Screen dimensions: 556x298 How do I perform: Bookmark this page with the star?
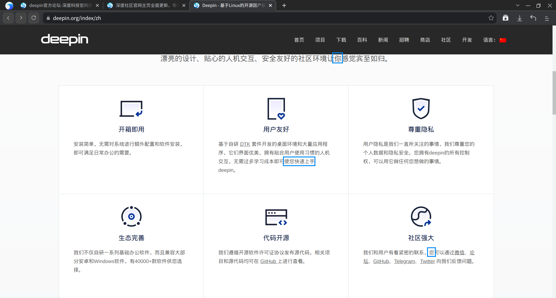pos(491,18)
